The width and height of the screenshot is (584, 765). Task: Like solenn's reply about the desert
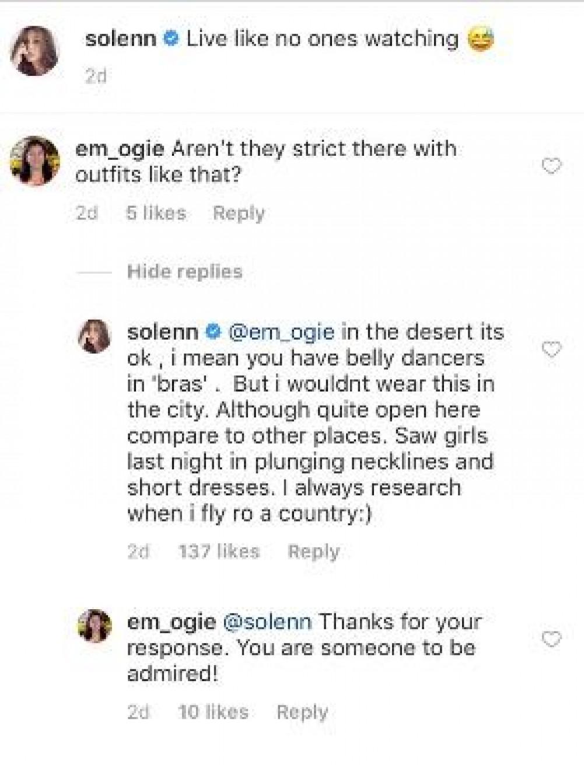tap(551, 350)
